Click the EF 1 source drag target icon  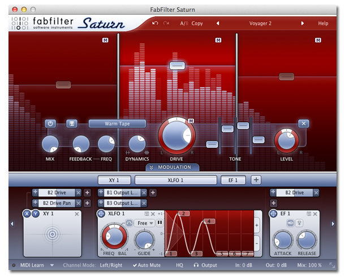click(x=273, y=213)
